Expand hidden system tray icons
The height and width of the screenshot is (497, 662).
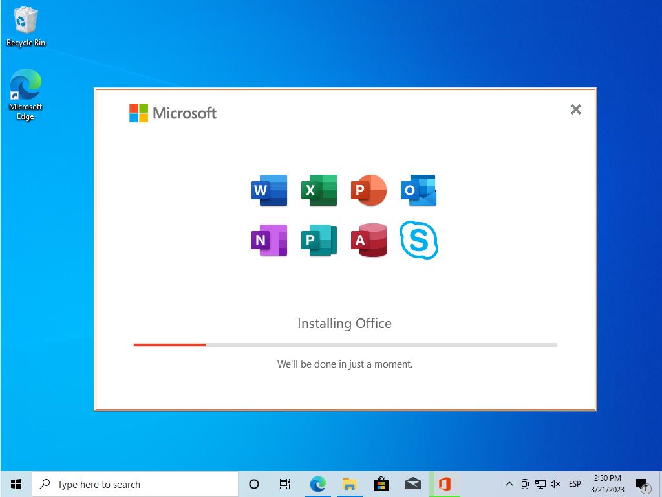(509, 483)
